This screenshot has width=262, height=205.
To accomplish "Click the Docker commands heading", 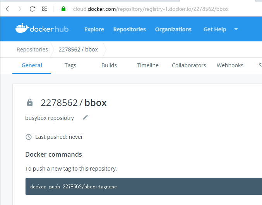I will [53, 154].
